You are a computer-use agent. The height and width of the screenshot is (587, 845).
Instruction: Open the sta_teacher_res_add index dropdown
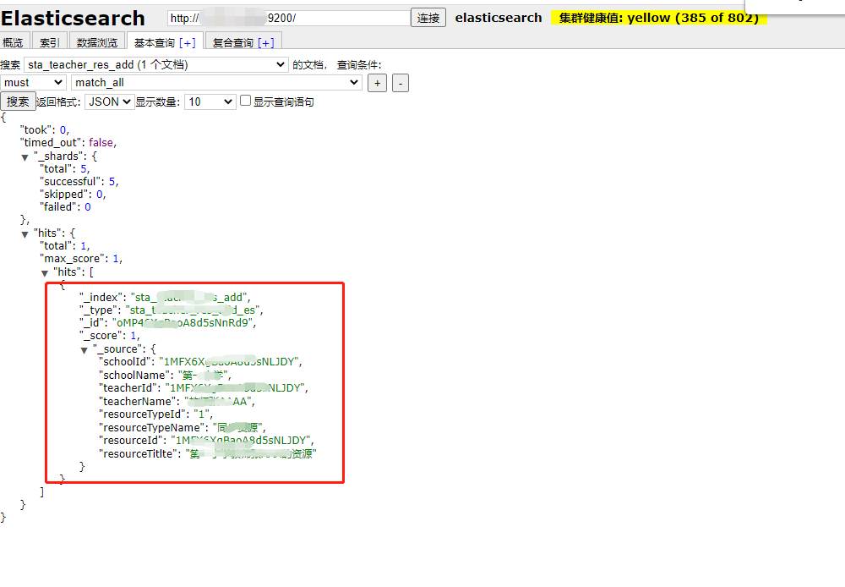[156, 65]
